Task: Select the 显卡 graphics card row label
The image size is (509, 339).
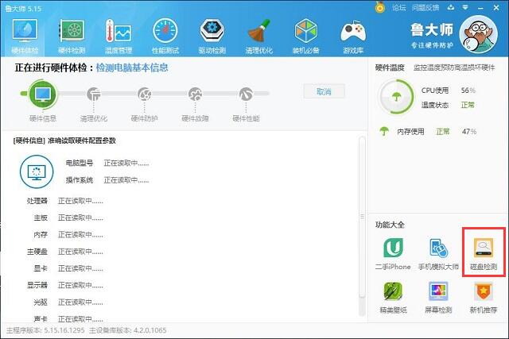Action: pos(41,268)
